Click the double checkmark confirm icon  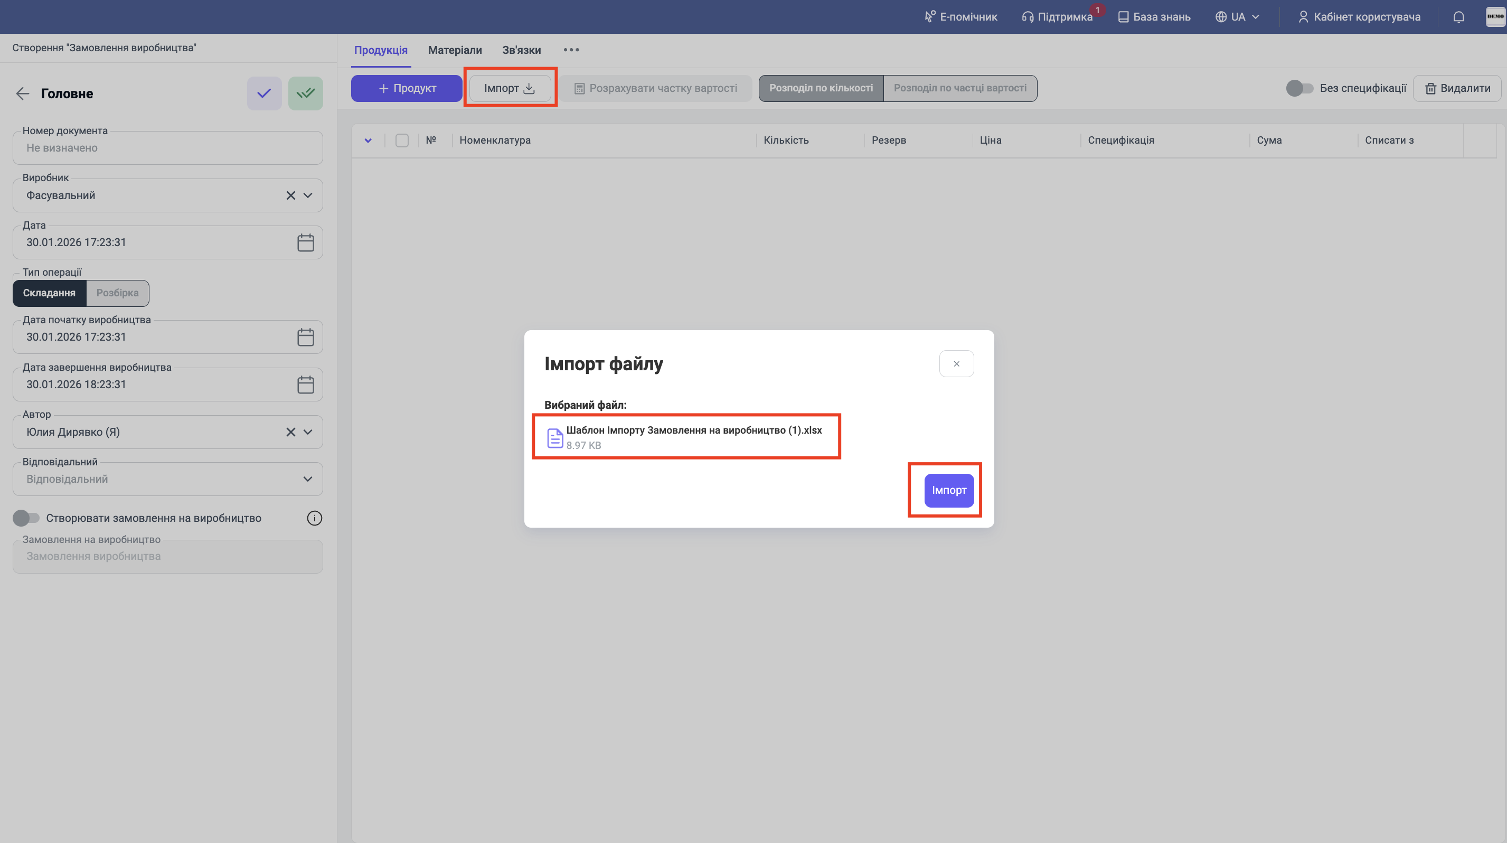click(305, 93)
